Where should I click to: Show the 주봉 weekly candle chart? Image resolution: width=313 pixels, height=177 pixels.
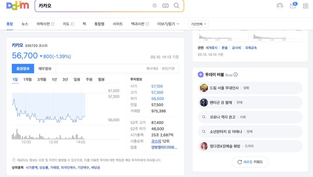[89, 80]
